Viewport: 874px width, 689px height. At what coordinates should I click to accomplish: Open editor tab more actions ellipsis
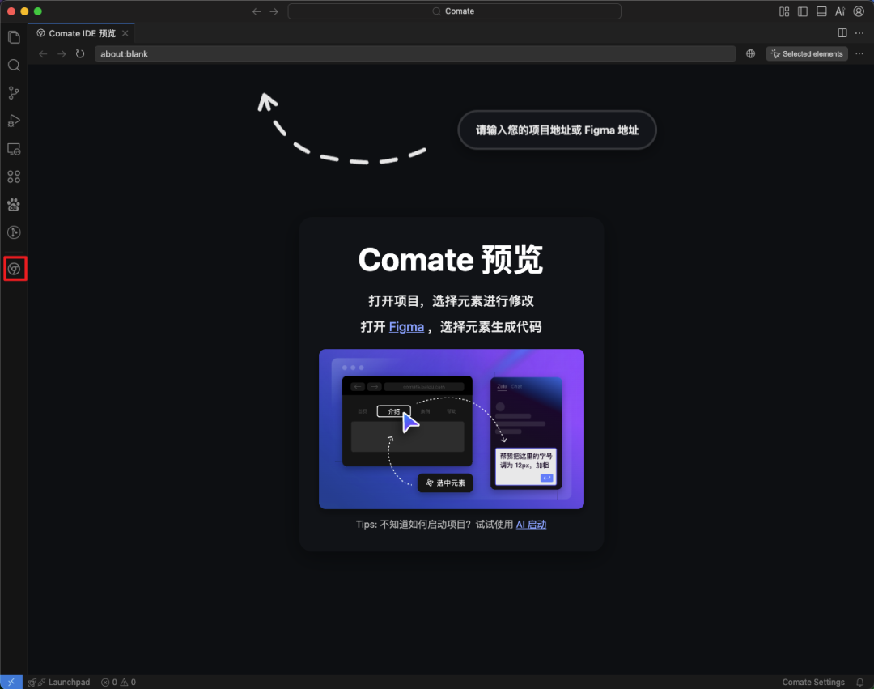pos(859,33)
